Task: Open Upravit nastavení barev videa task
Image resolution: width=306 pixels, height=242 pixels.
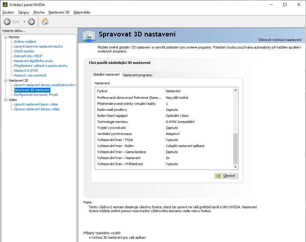Action: pos(36,104)
